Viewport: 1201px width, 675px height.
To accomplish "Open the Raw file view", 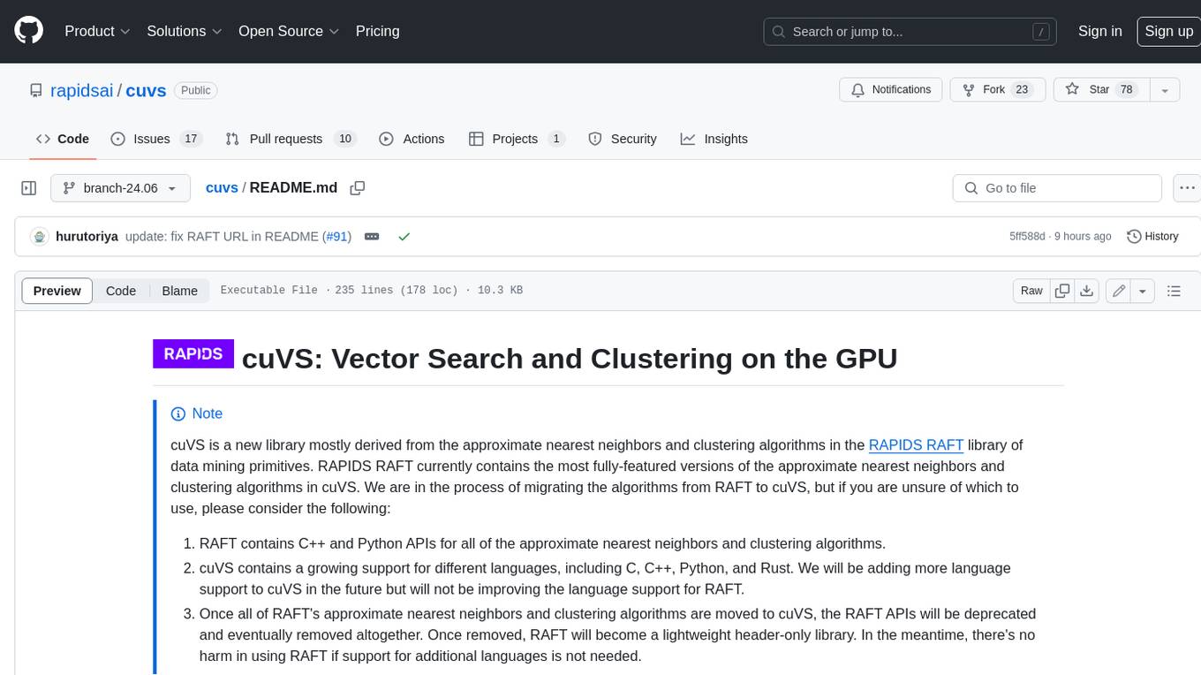I will [1031, 291].
